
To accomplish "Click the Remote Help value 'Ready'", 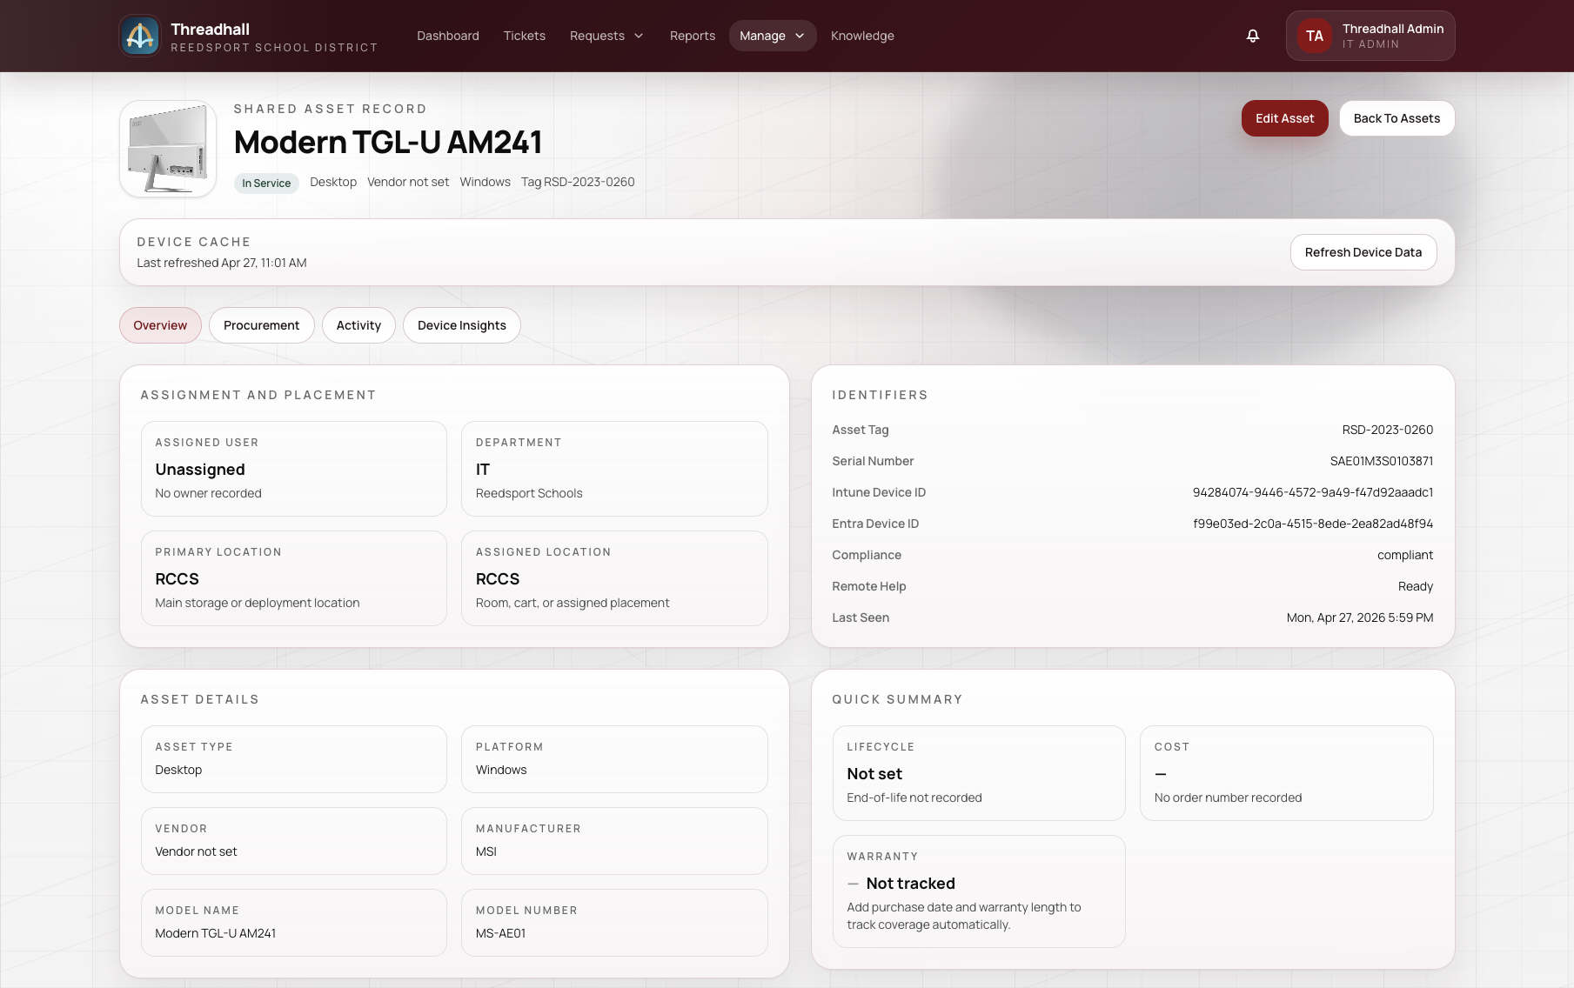I will click(1416, 586).
